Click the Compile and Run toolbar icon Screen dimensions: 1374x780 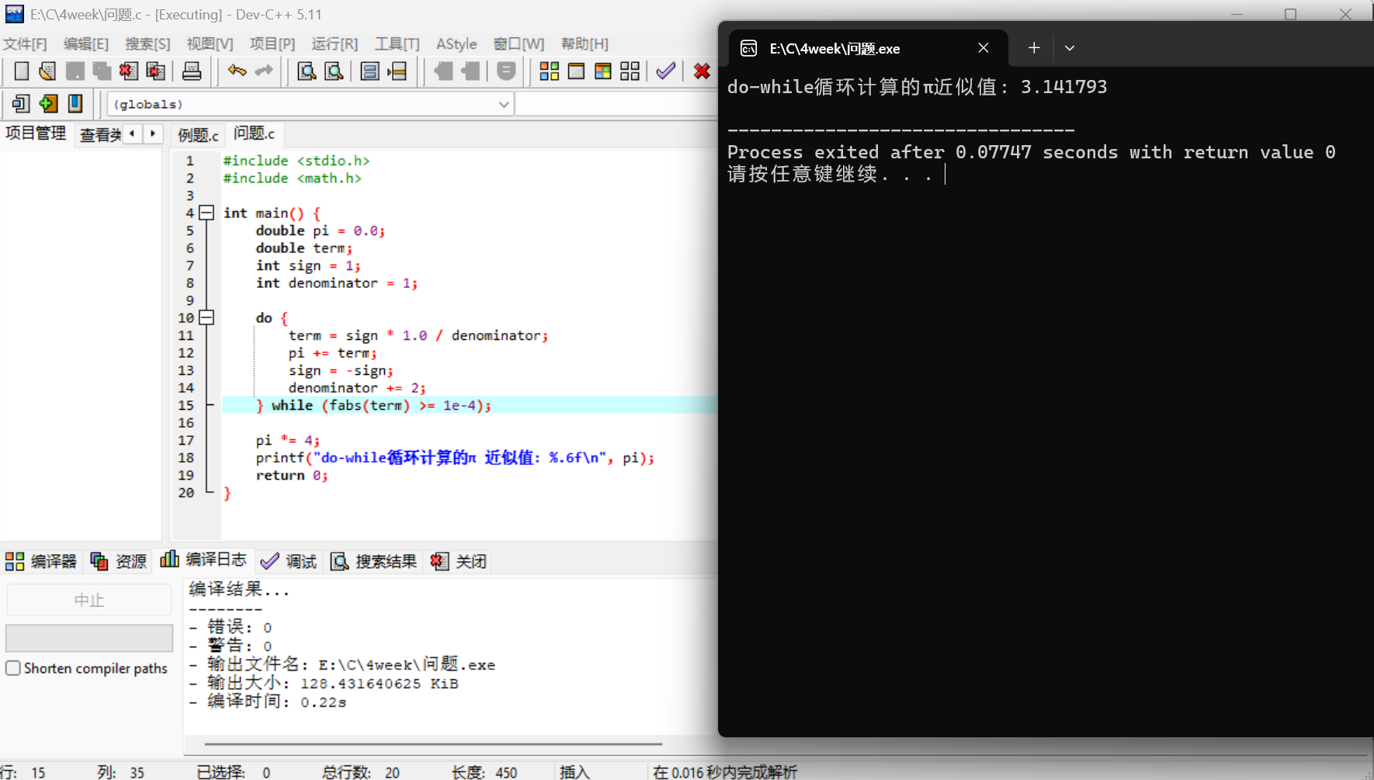[603, 71]
